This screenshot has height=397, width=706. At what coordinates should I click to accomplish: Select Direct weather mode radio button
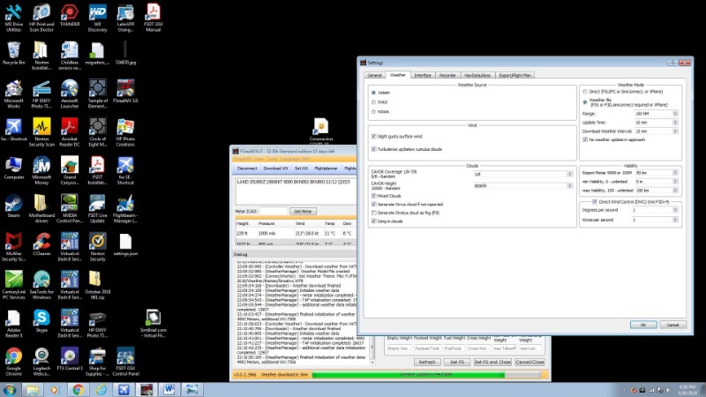coord(585,92)
